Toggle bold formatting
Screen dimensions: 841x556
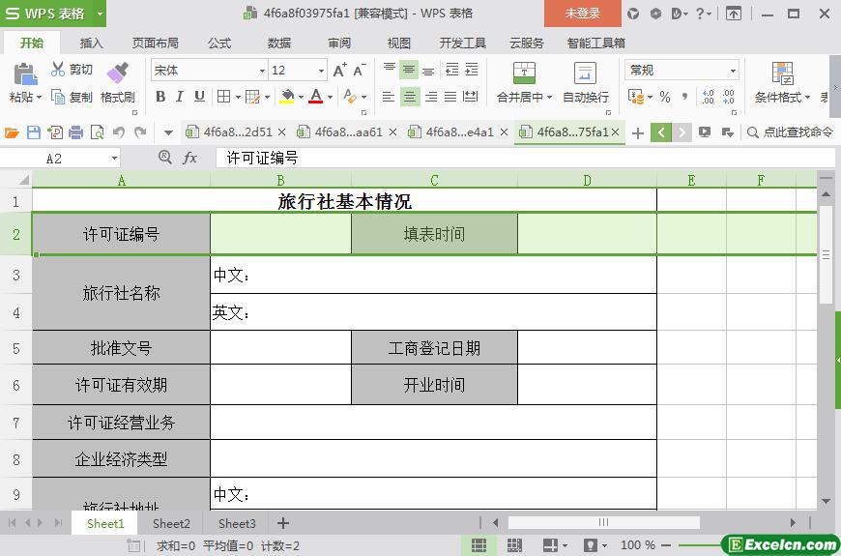pos(160,97)
